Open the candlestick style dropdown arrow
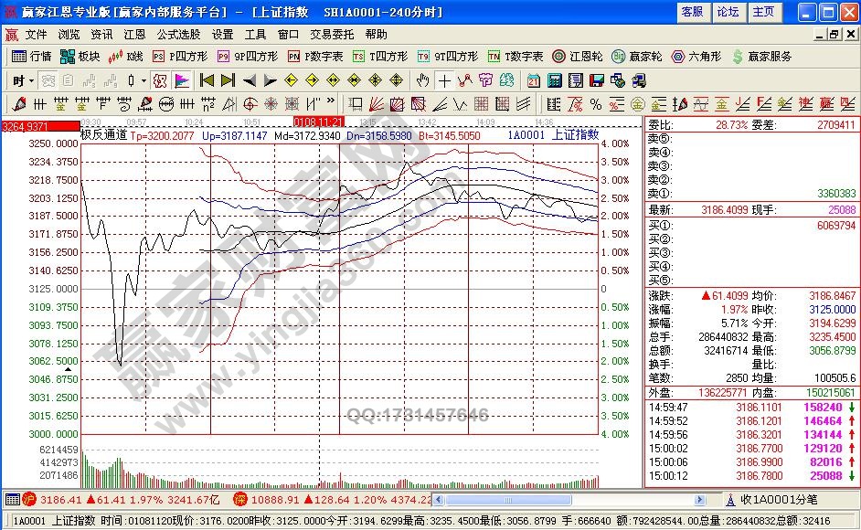 [143, 80]
